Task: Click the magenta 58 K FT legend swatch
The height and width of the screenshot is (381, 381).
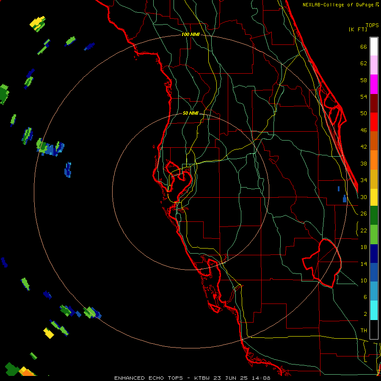Action: pos(374,84)
